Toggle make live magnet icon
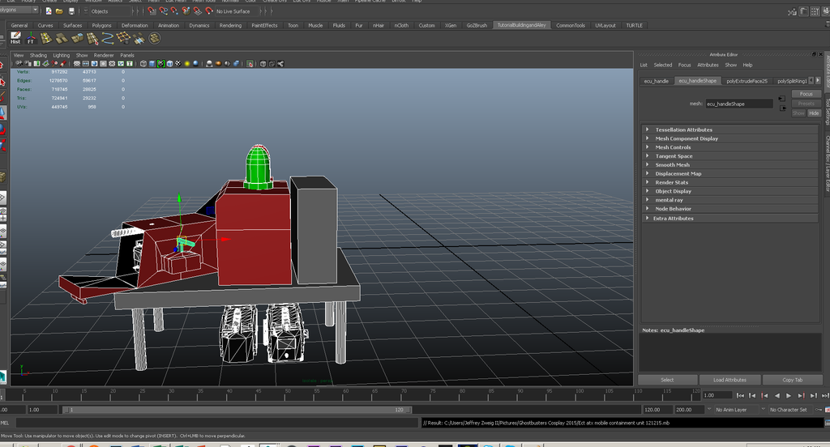The width and height of the screenshot is (830, 447). point(208,11)
